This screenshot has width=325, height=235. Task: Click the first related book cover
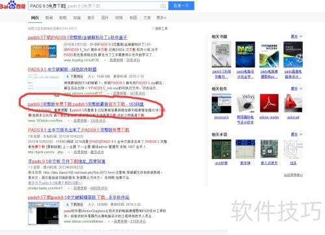pos(222,55)
